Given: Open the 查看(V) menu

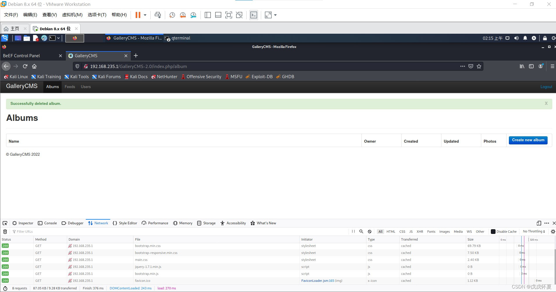Looking at the screenshot, I should pos(50,15).
